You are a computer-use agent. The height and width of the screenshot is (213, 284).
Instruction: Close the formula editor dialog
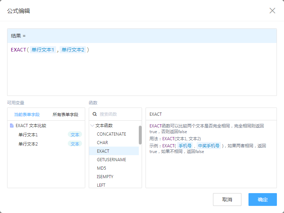tap(272, 11)
